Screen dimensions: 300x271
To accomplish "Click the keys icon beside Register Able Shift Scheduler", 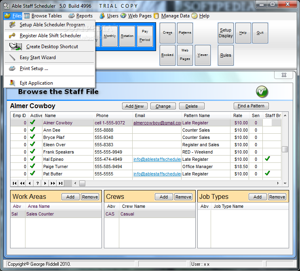I will (12, 36).
